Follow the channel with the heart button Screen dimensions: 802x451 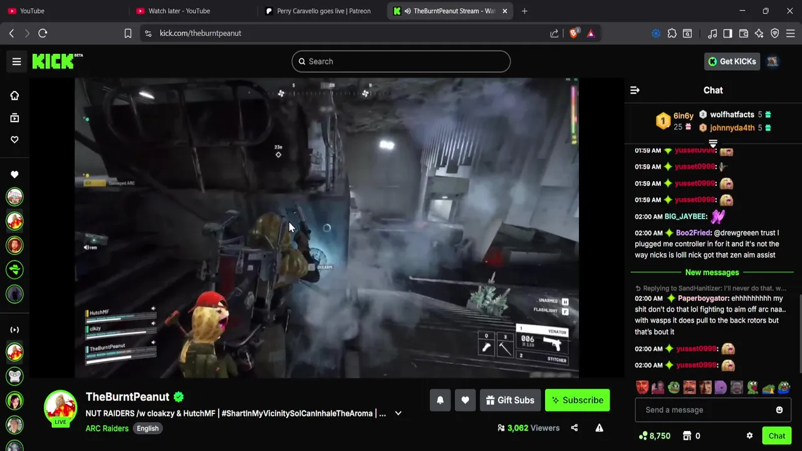465,400
